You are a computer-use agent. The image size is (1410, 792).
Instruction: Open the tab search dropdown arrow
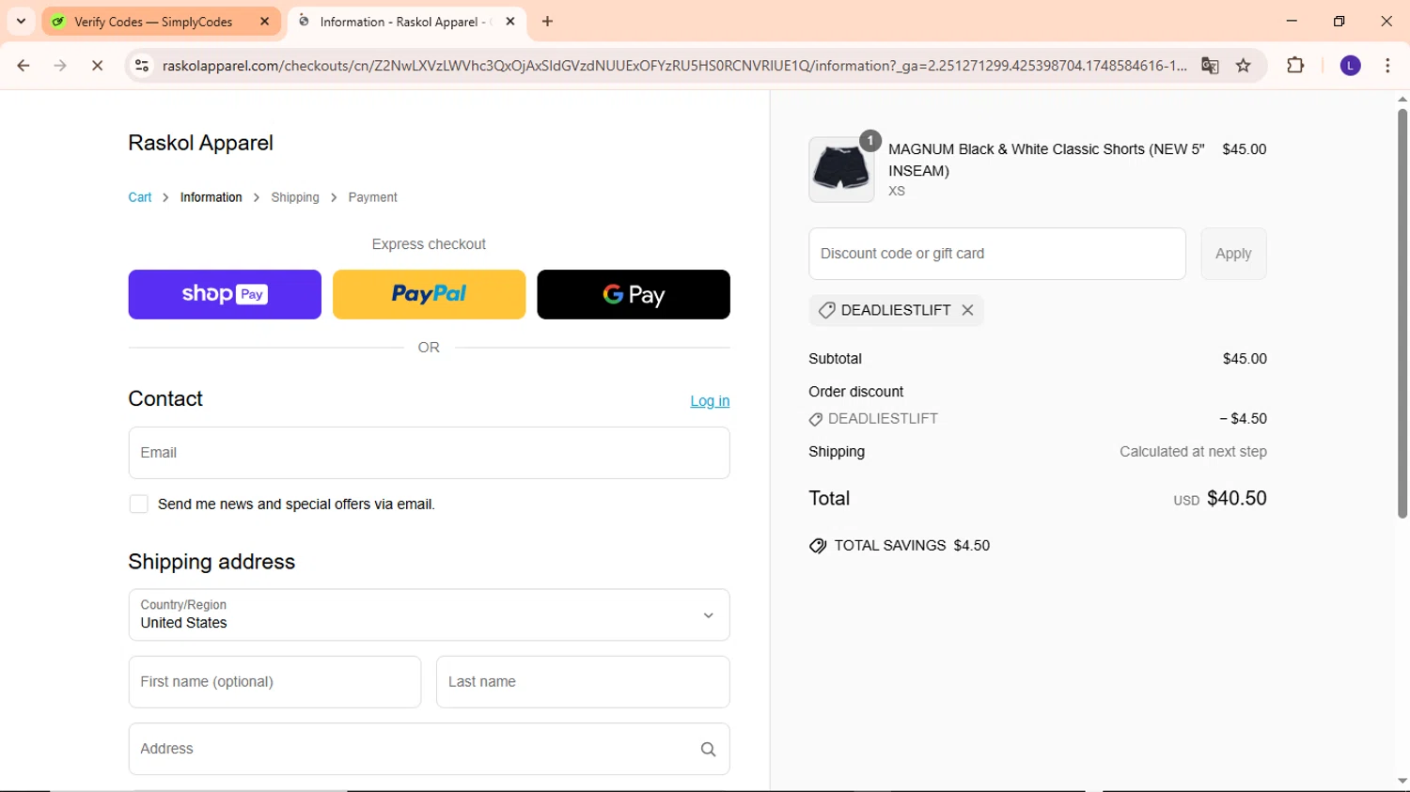[21, 21]
